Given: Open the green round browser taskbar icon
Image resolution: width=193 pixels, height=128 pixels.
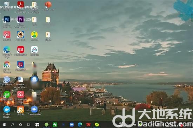Looking at the screenshot, I should coord(46,125).
